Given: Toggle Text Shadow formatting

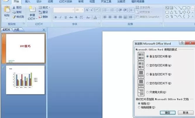Looking at the screenshot, I should 76,17.
